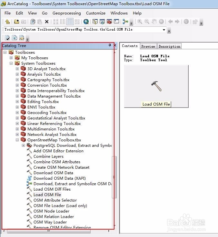Collapse the Toolboxes root node
Image resolution: width=218 pixels, height=237 pixels.
coord(5,52)
